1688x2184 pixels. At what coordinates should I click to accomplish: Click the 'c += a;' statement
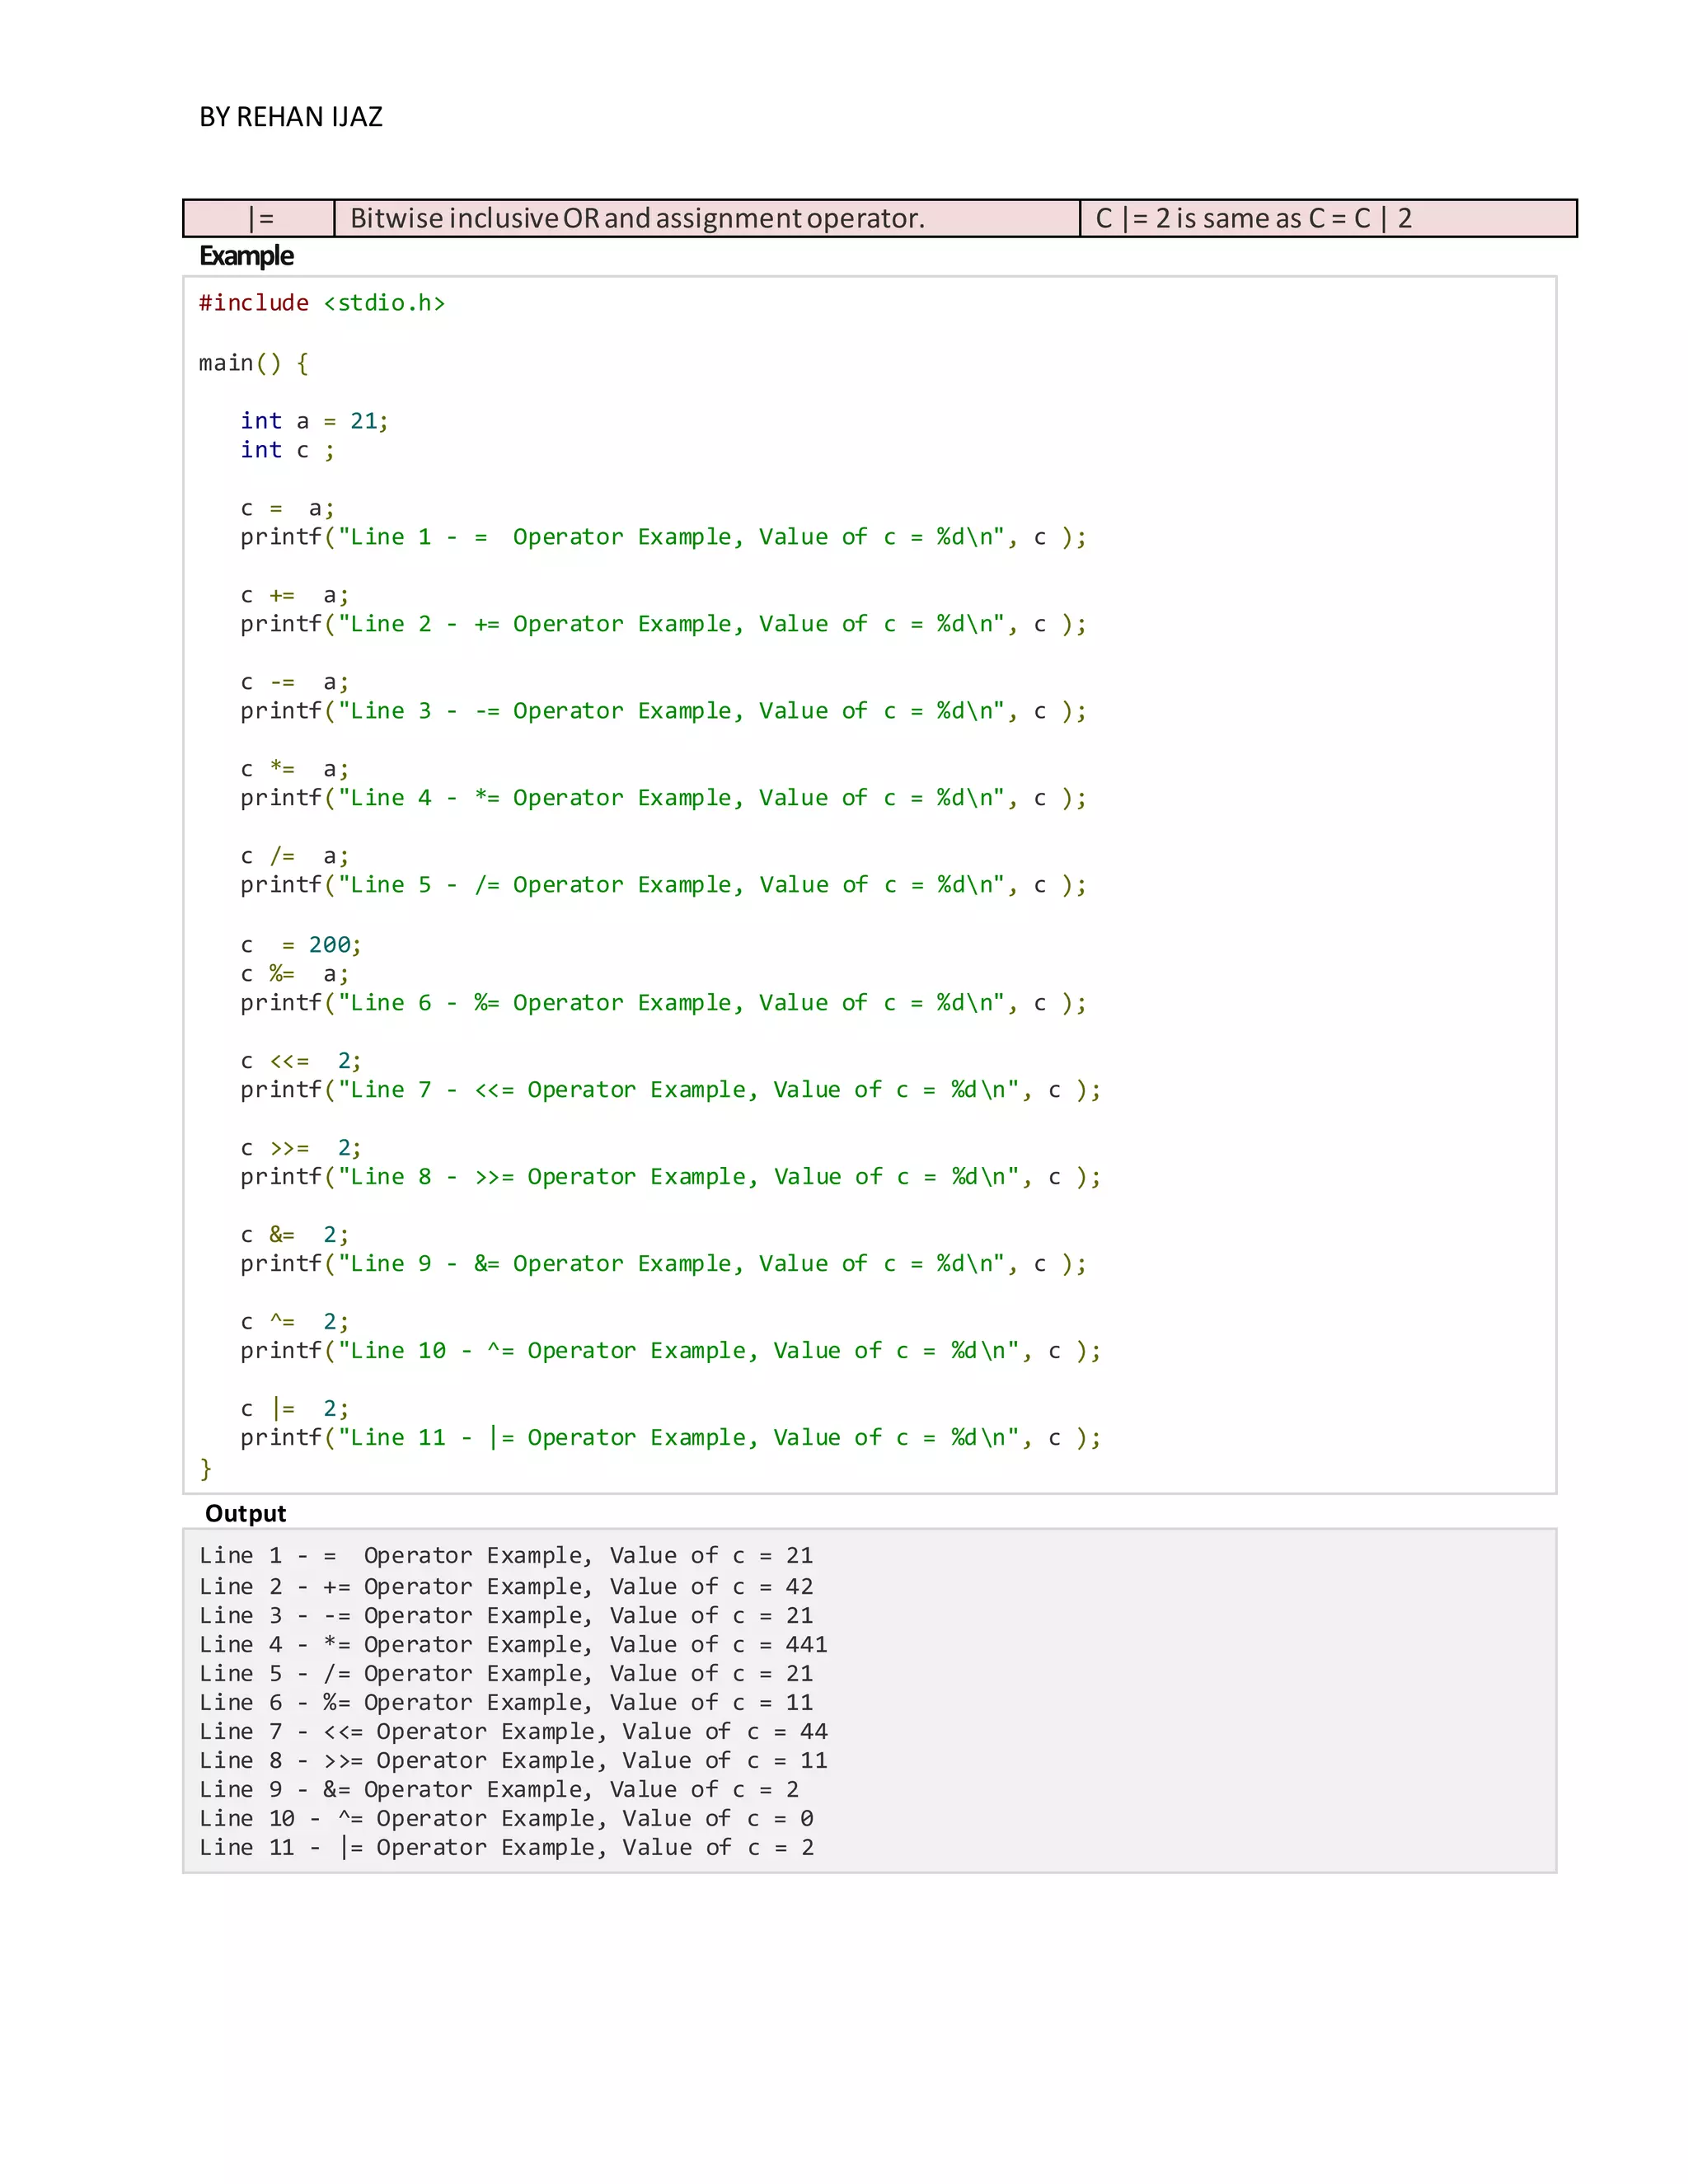(294, 596)
